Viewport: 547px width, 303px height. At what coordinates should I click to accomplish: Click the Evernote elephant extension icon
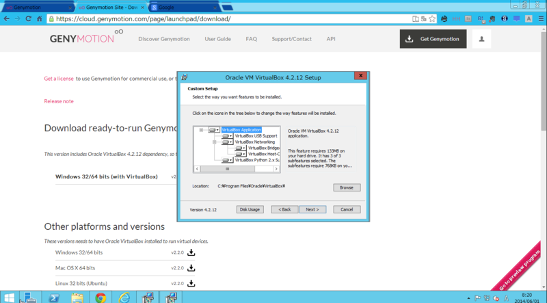492,19
